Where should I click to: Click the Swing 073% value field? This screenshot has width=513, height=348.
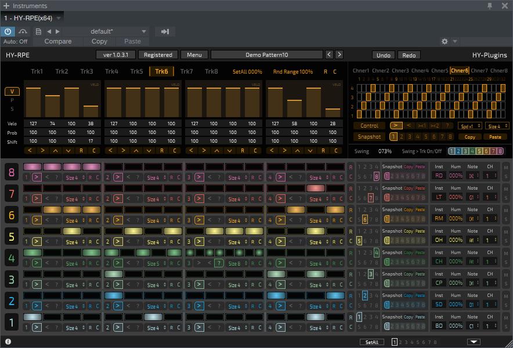pyautogui.click(x=385, y=151)
